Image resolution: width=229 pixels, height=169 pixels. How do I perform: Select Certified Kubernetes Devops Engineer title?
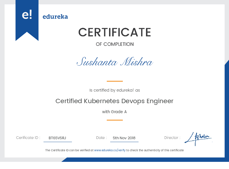point(114,101)
